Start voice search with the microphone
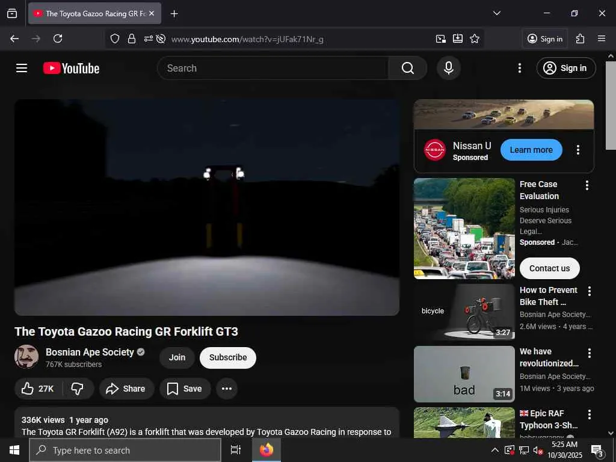 point(449,68)
